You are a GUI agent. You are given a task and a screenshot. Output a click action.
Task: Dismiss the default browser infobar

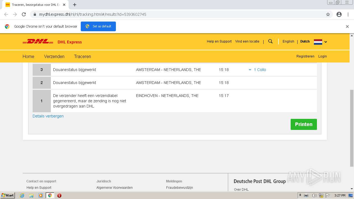(x=347, y=27)
